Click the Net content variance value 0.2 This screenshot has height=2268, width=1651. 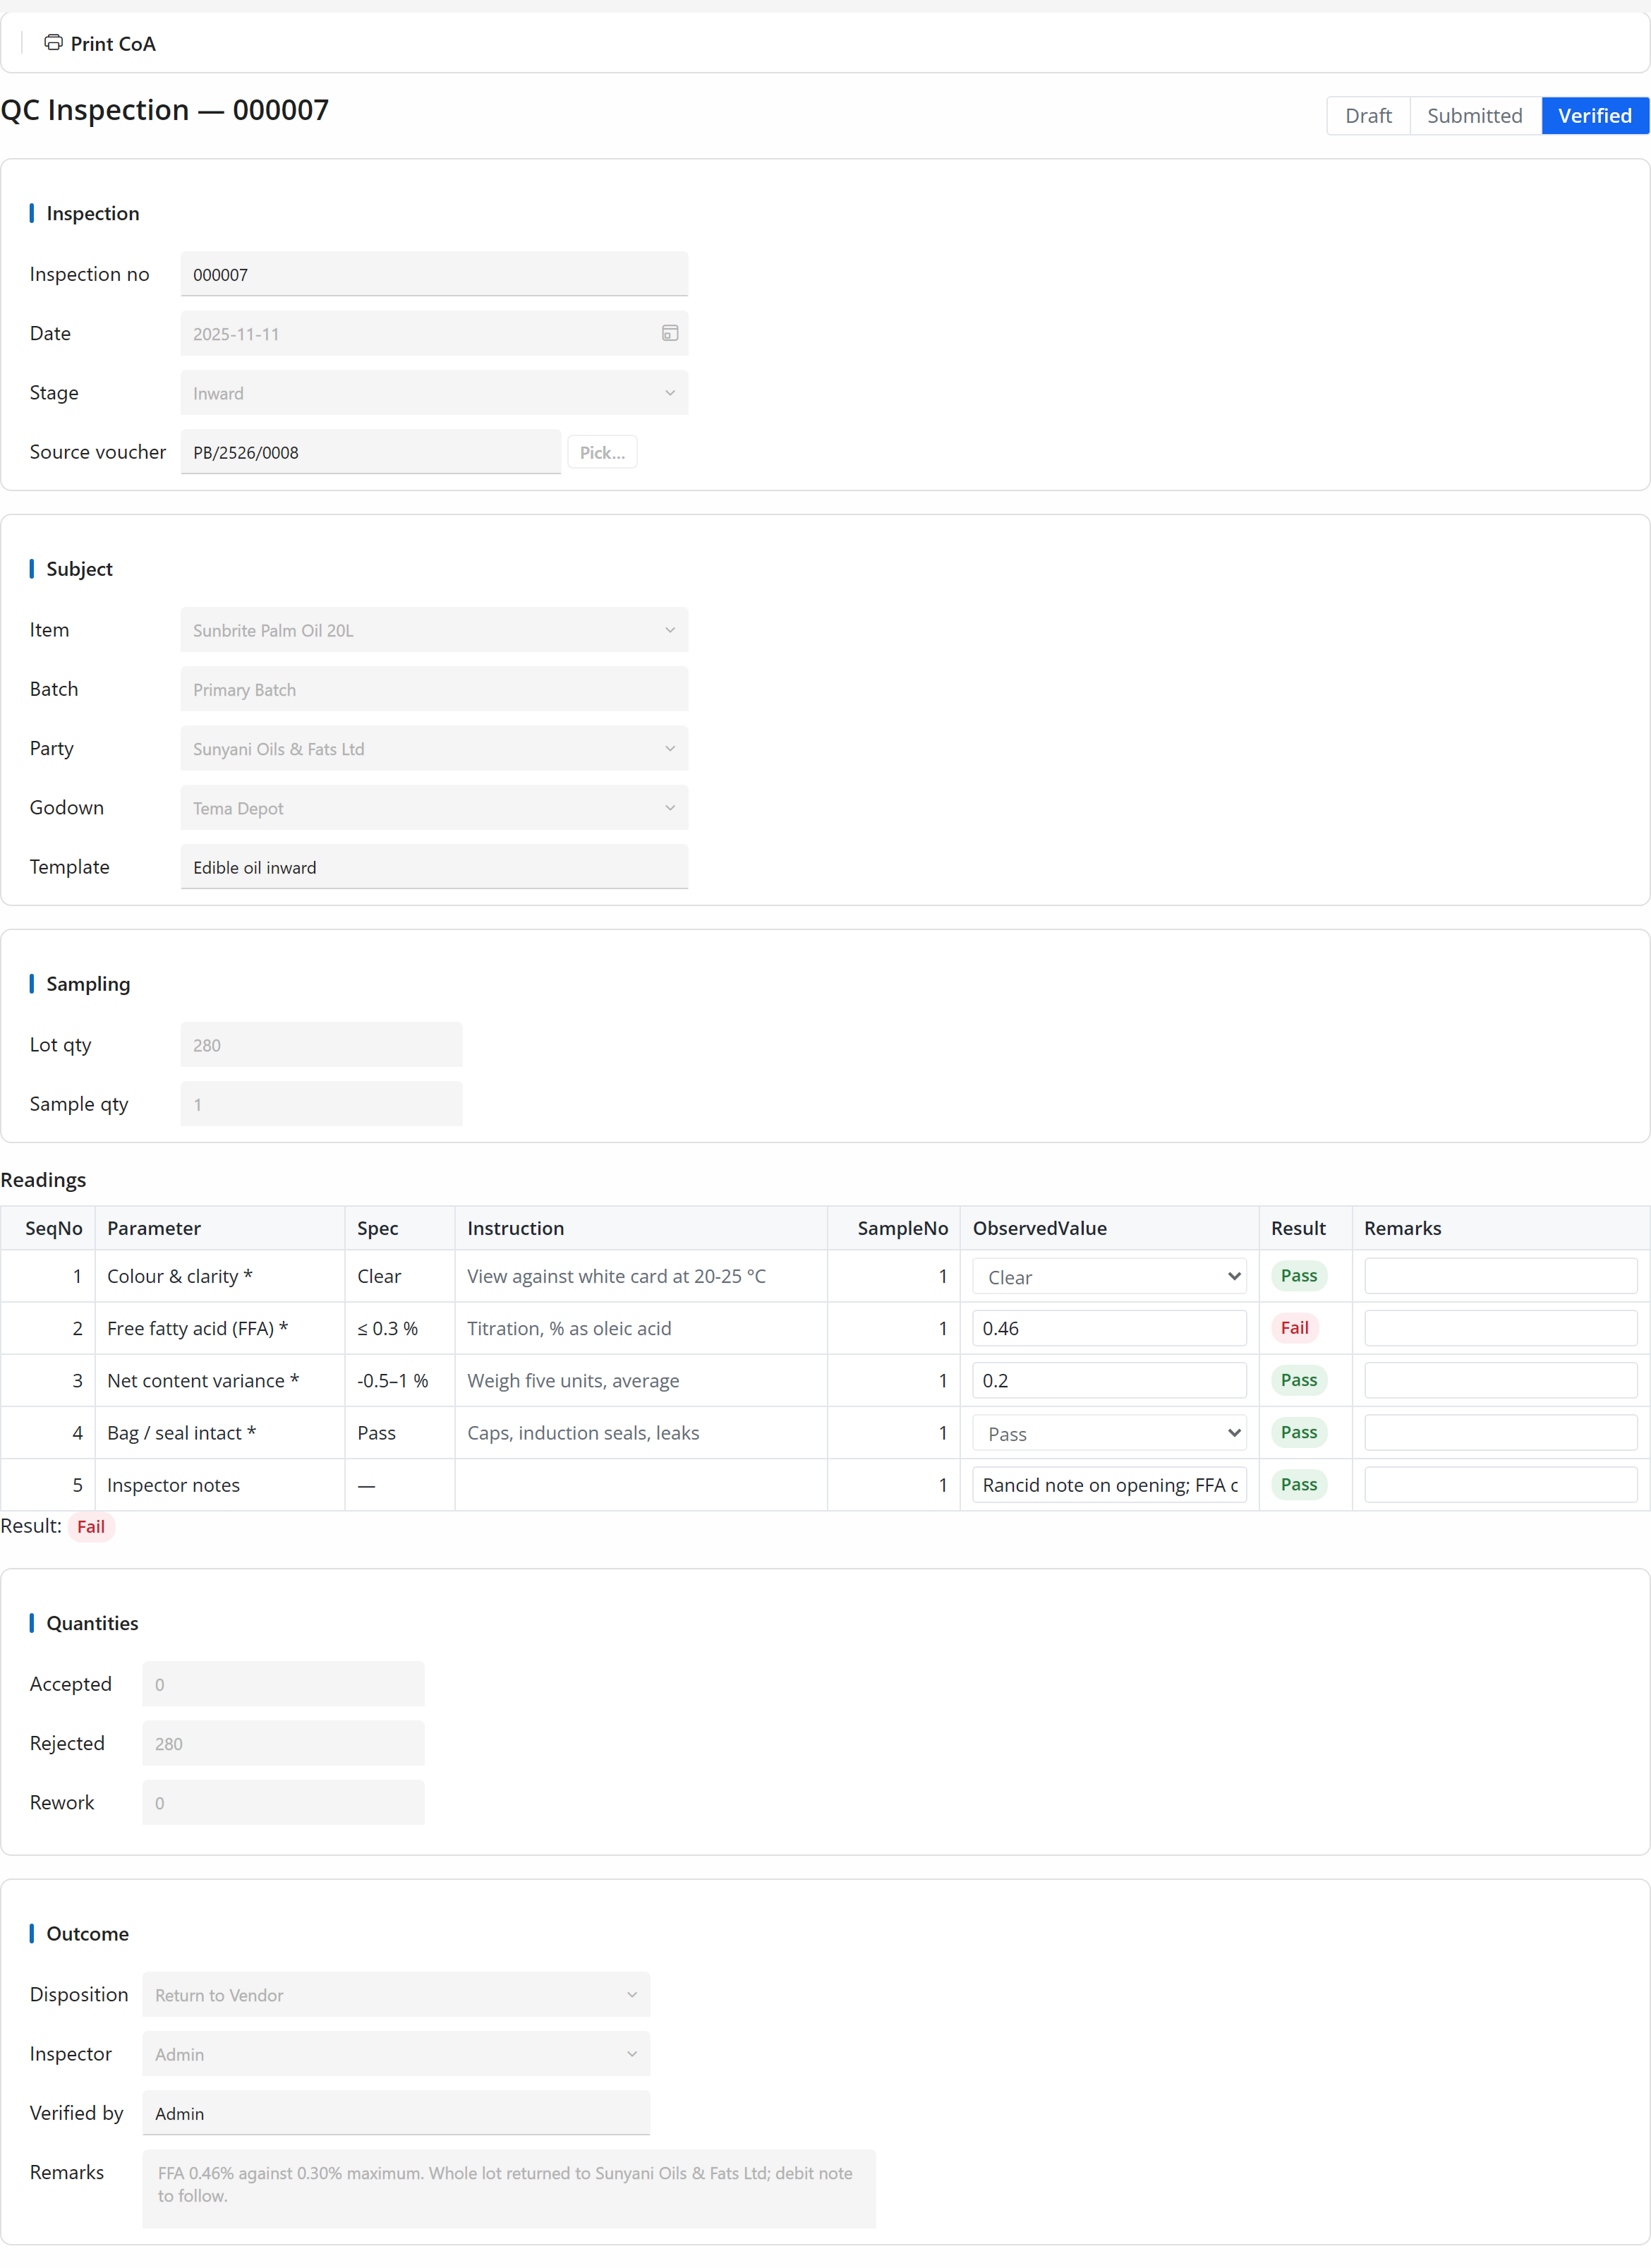1109,1380
